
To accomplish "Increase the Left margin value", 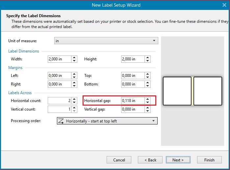I will coord(74,74).
